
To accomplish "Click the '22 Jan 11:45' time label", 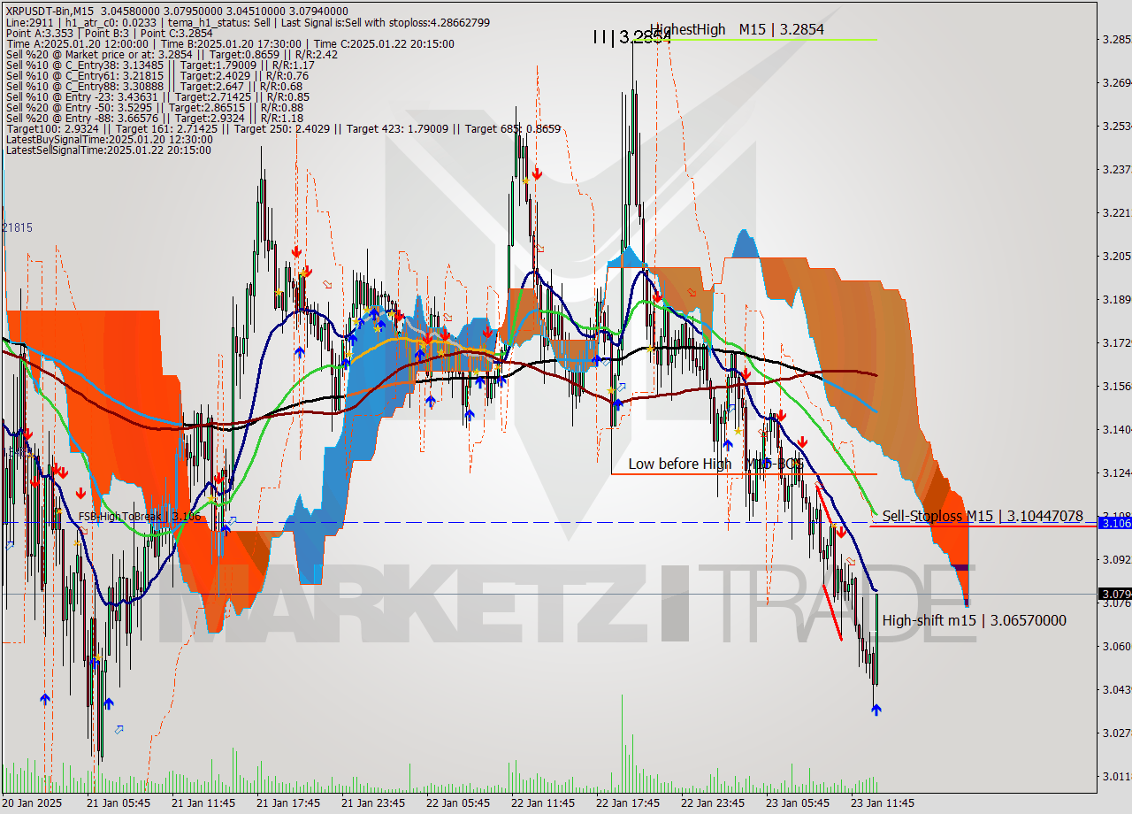I will (543, 803).
